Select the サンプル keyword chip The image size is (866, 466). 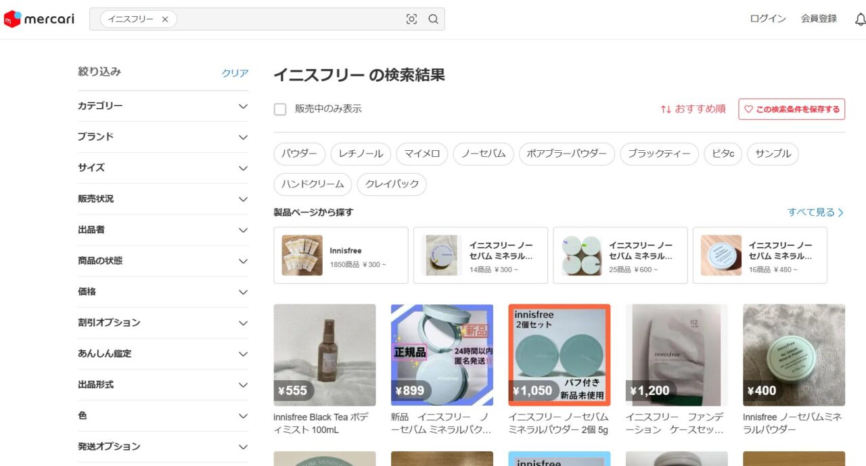(773, 154)
